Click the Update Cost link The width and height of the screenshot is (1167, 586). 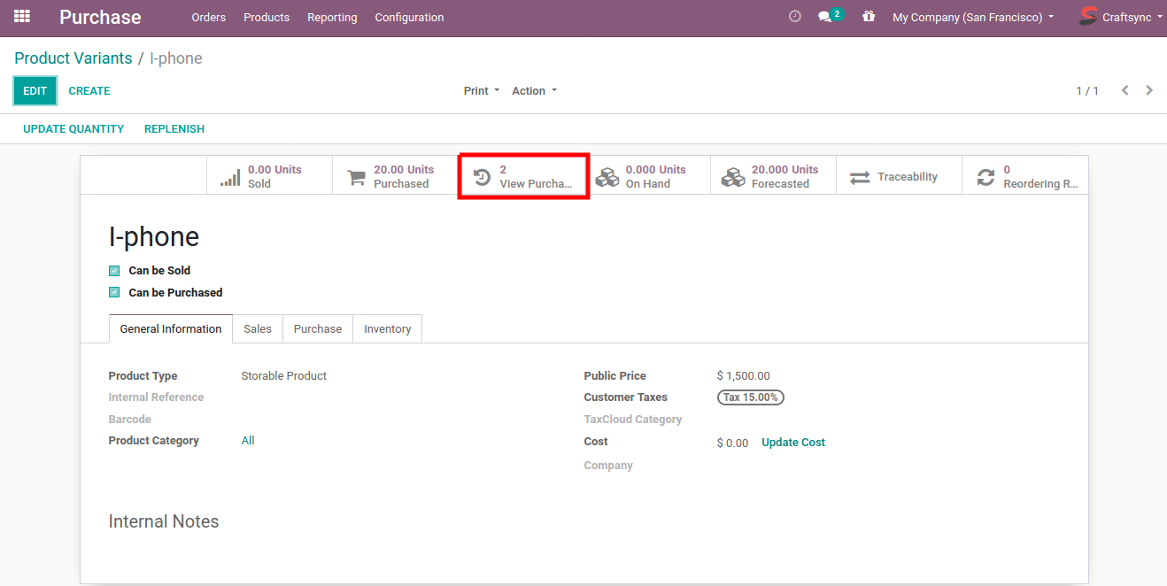[x=792, y=443]
